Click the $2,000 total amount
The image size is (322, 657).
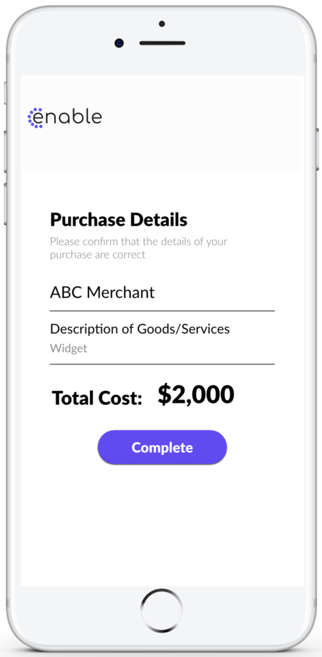click(196, 395)
